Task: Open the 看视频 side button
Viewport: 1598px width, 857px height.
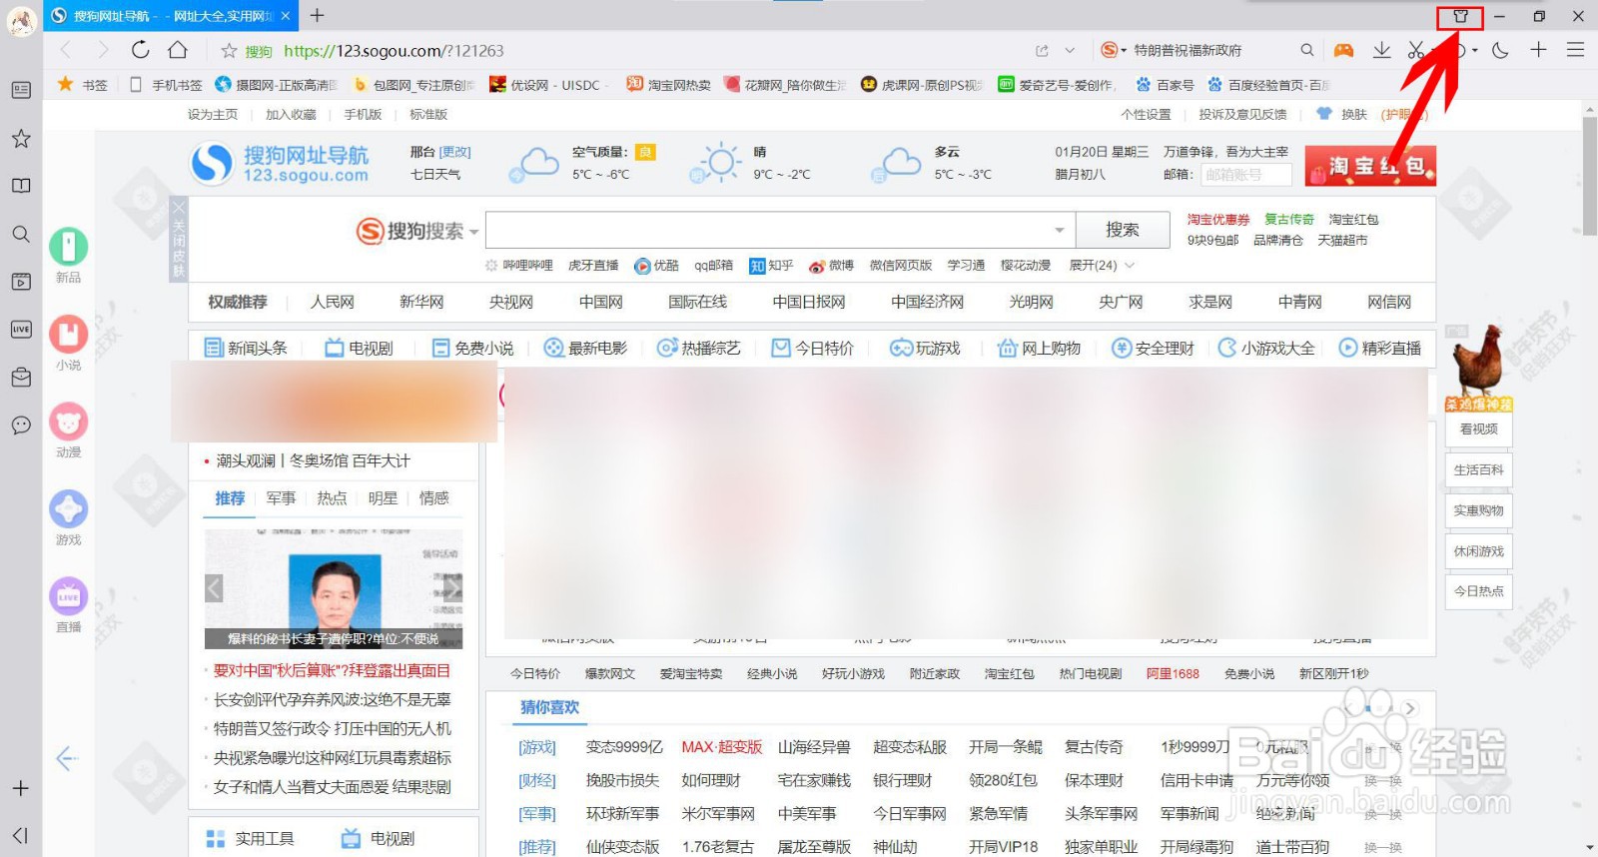Action: pos(1478,428)
